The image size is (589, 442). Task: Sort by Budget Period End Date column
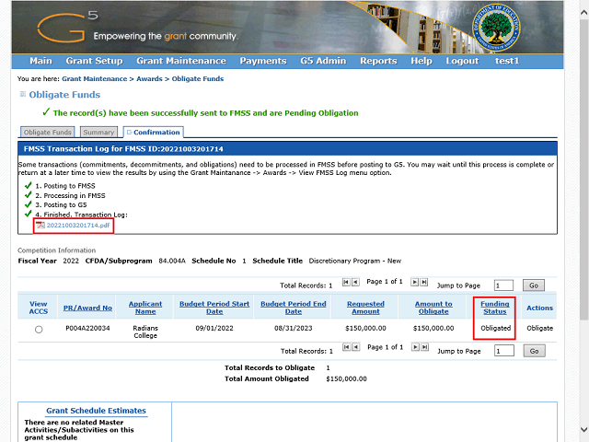click(294, 308)
